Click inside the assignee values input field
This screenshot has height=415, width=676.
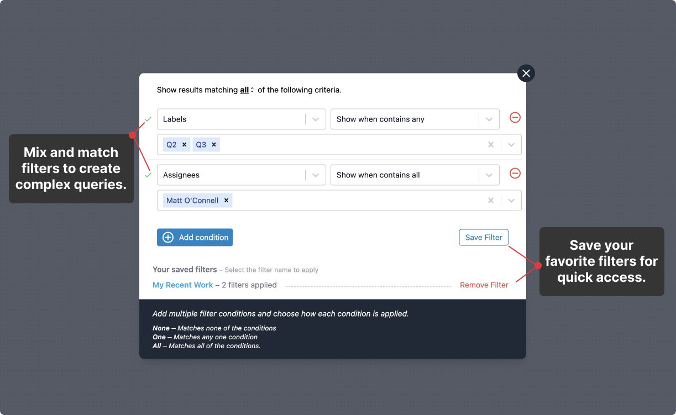[x=357, y=201]
